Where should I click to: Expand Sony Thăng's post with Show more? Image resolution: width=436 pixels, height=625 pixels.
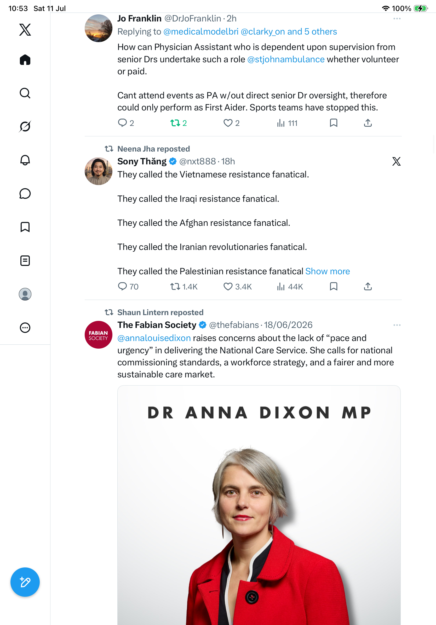point(328,271)
